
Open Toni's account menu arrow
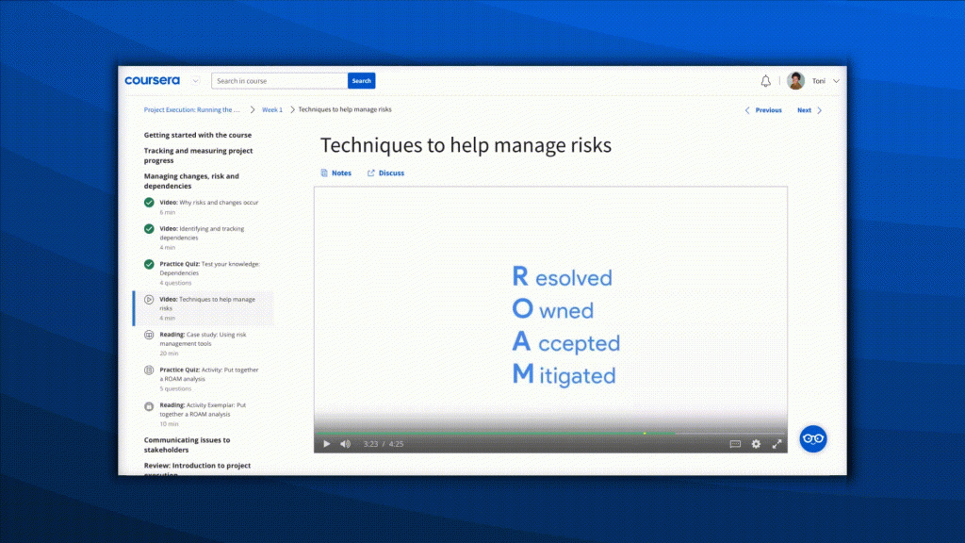tap(836, 81)
